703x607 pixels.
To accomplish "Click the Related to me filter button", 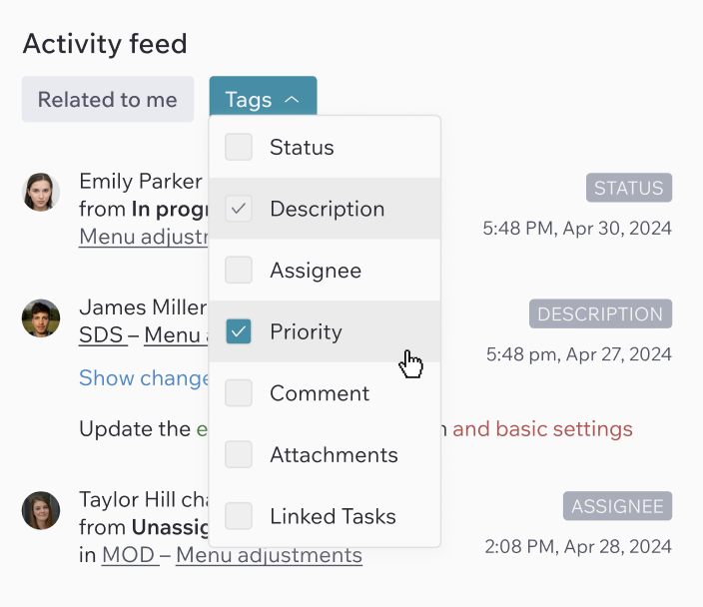I will point(108,99).
